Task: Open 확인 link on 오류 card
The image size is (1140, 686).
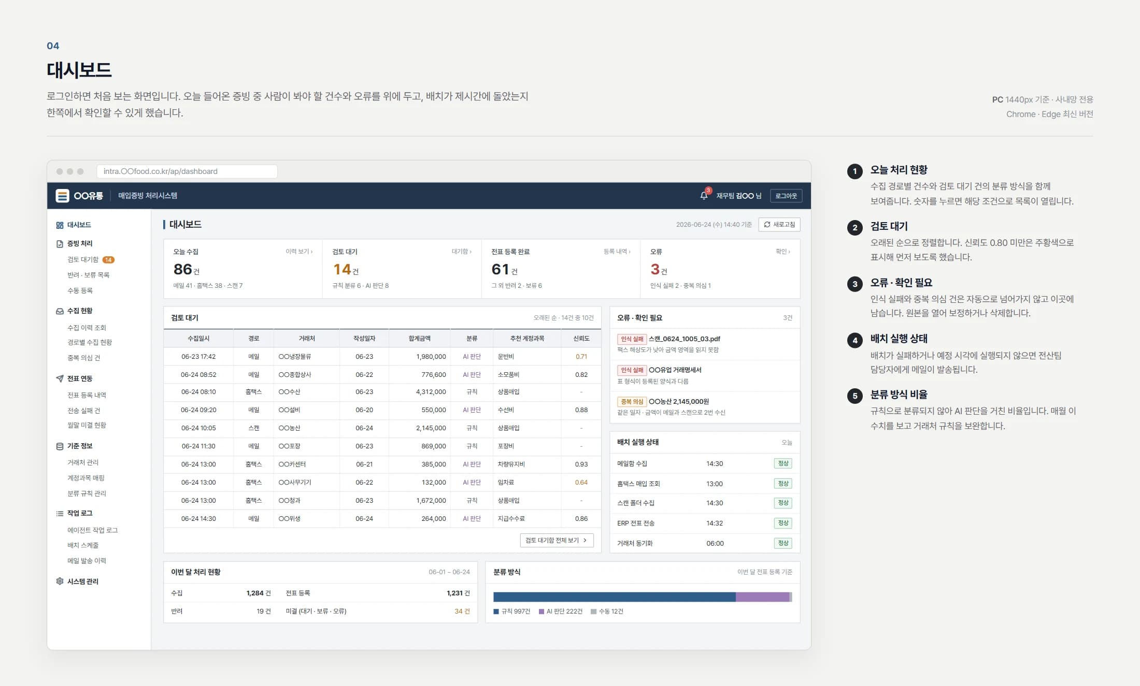Action: (782, 251)
